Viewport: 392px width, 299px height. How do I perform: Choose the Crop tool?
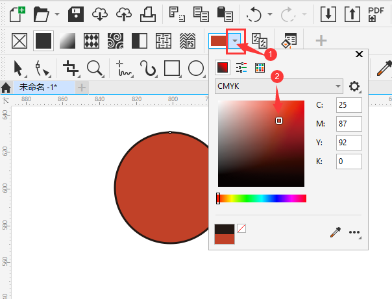(x=70, y=67)
